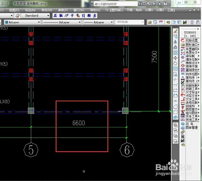Image resolution: width=202 pixels, height=181 pixels.
Task: Select the Erase tool in modify toolbar
Action: click(176, 31)
